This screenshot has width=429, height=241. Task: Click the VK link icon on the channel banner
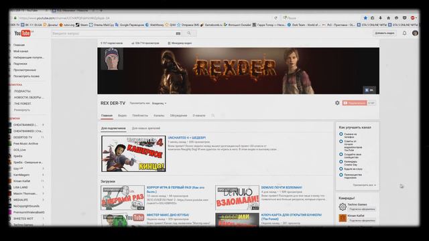click(x=369, y=90)
